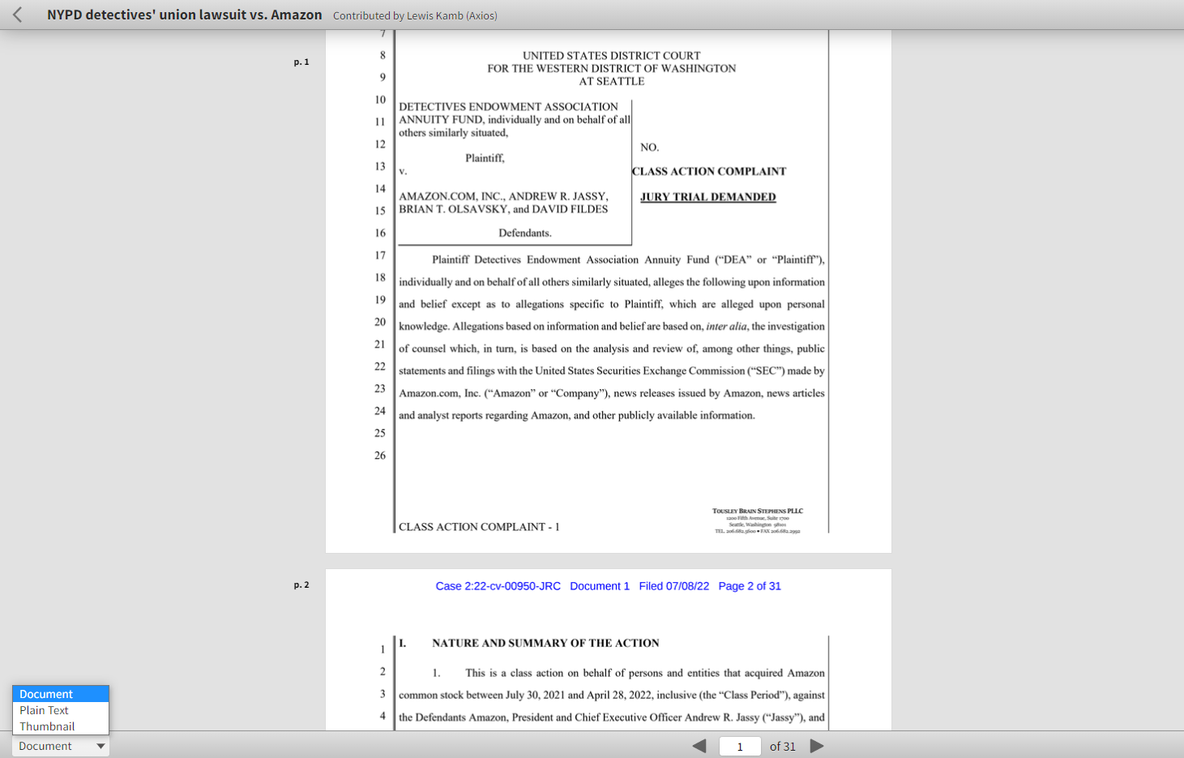Go to the previous page arrow
Image resolution: width=1184 pixels, height=758 pixels.
tap(699, 746)
